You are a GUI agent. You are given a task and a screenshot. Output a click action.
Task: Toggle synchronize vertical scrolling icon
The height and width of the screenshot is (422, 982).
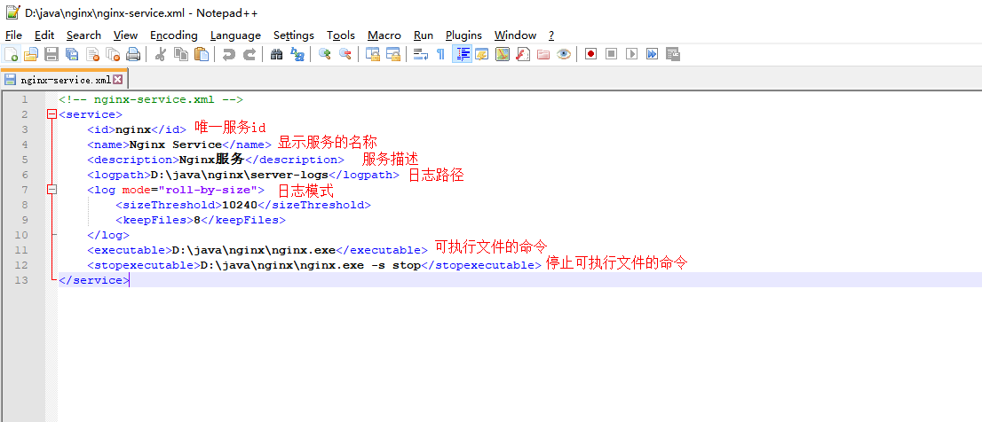[x=373, y=54]
